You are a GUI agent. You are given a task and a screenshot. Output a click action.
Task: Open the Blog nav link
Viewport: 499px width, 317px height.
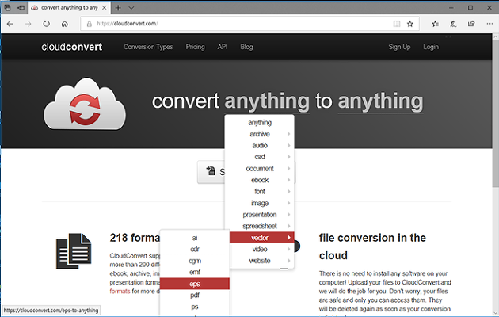click(246, 47)
